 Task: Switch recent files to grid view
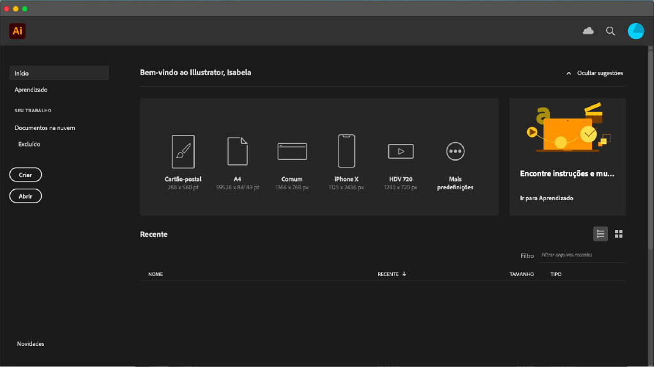tap(618, 234)
